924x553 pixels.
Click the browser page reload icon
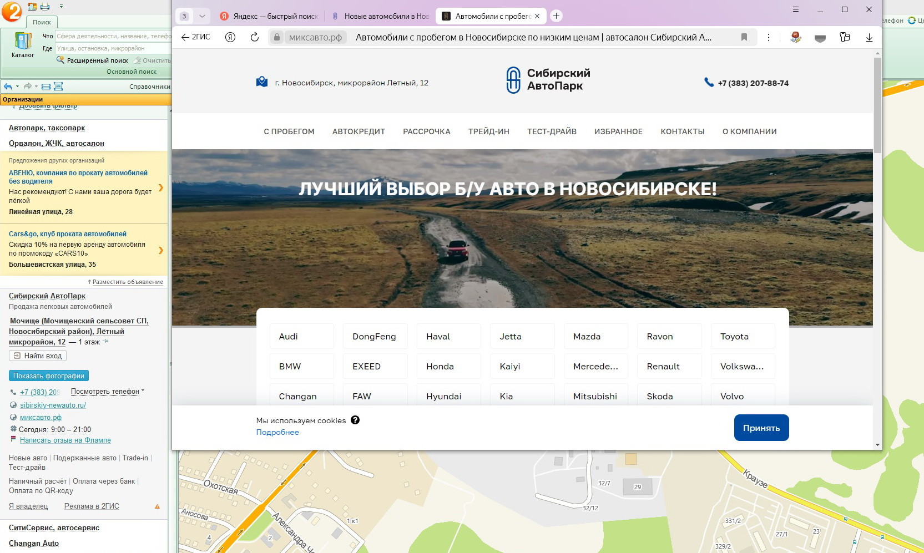coord(255,37)
